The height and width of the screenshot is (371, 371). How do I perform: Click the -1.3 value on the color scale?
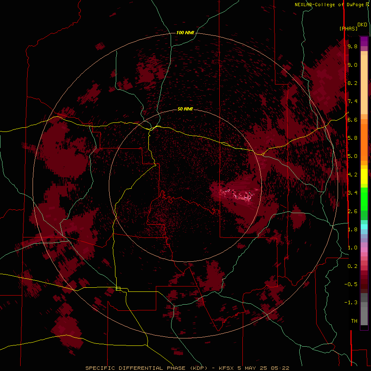[351, 303]
